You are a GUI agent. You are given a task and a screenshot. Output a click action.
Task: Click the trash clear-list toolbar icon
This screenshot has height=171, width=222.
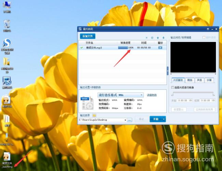click(x=152, y=38)
